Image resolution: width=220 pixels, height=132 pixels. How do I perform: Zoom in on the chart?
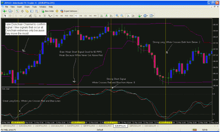pyautogui.click(x=117, y=16)
